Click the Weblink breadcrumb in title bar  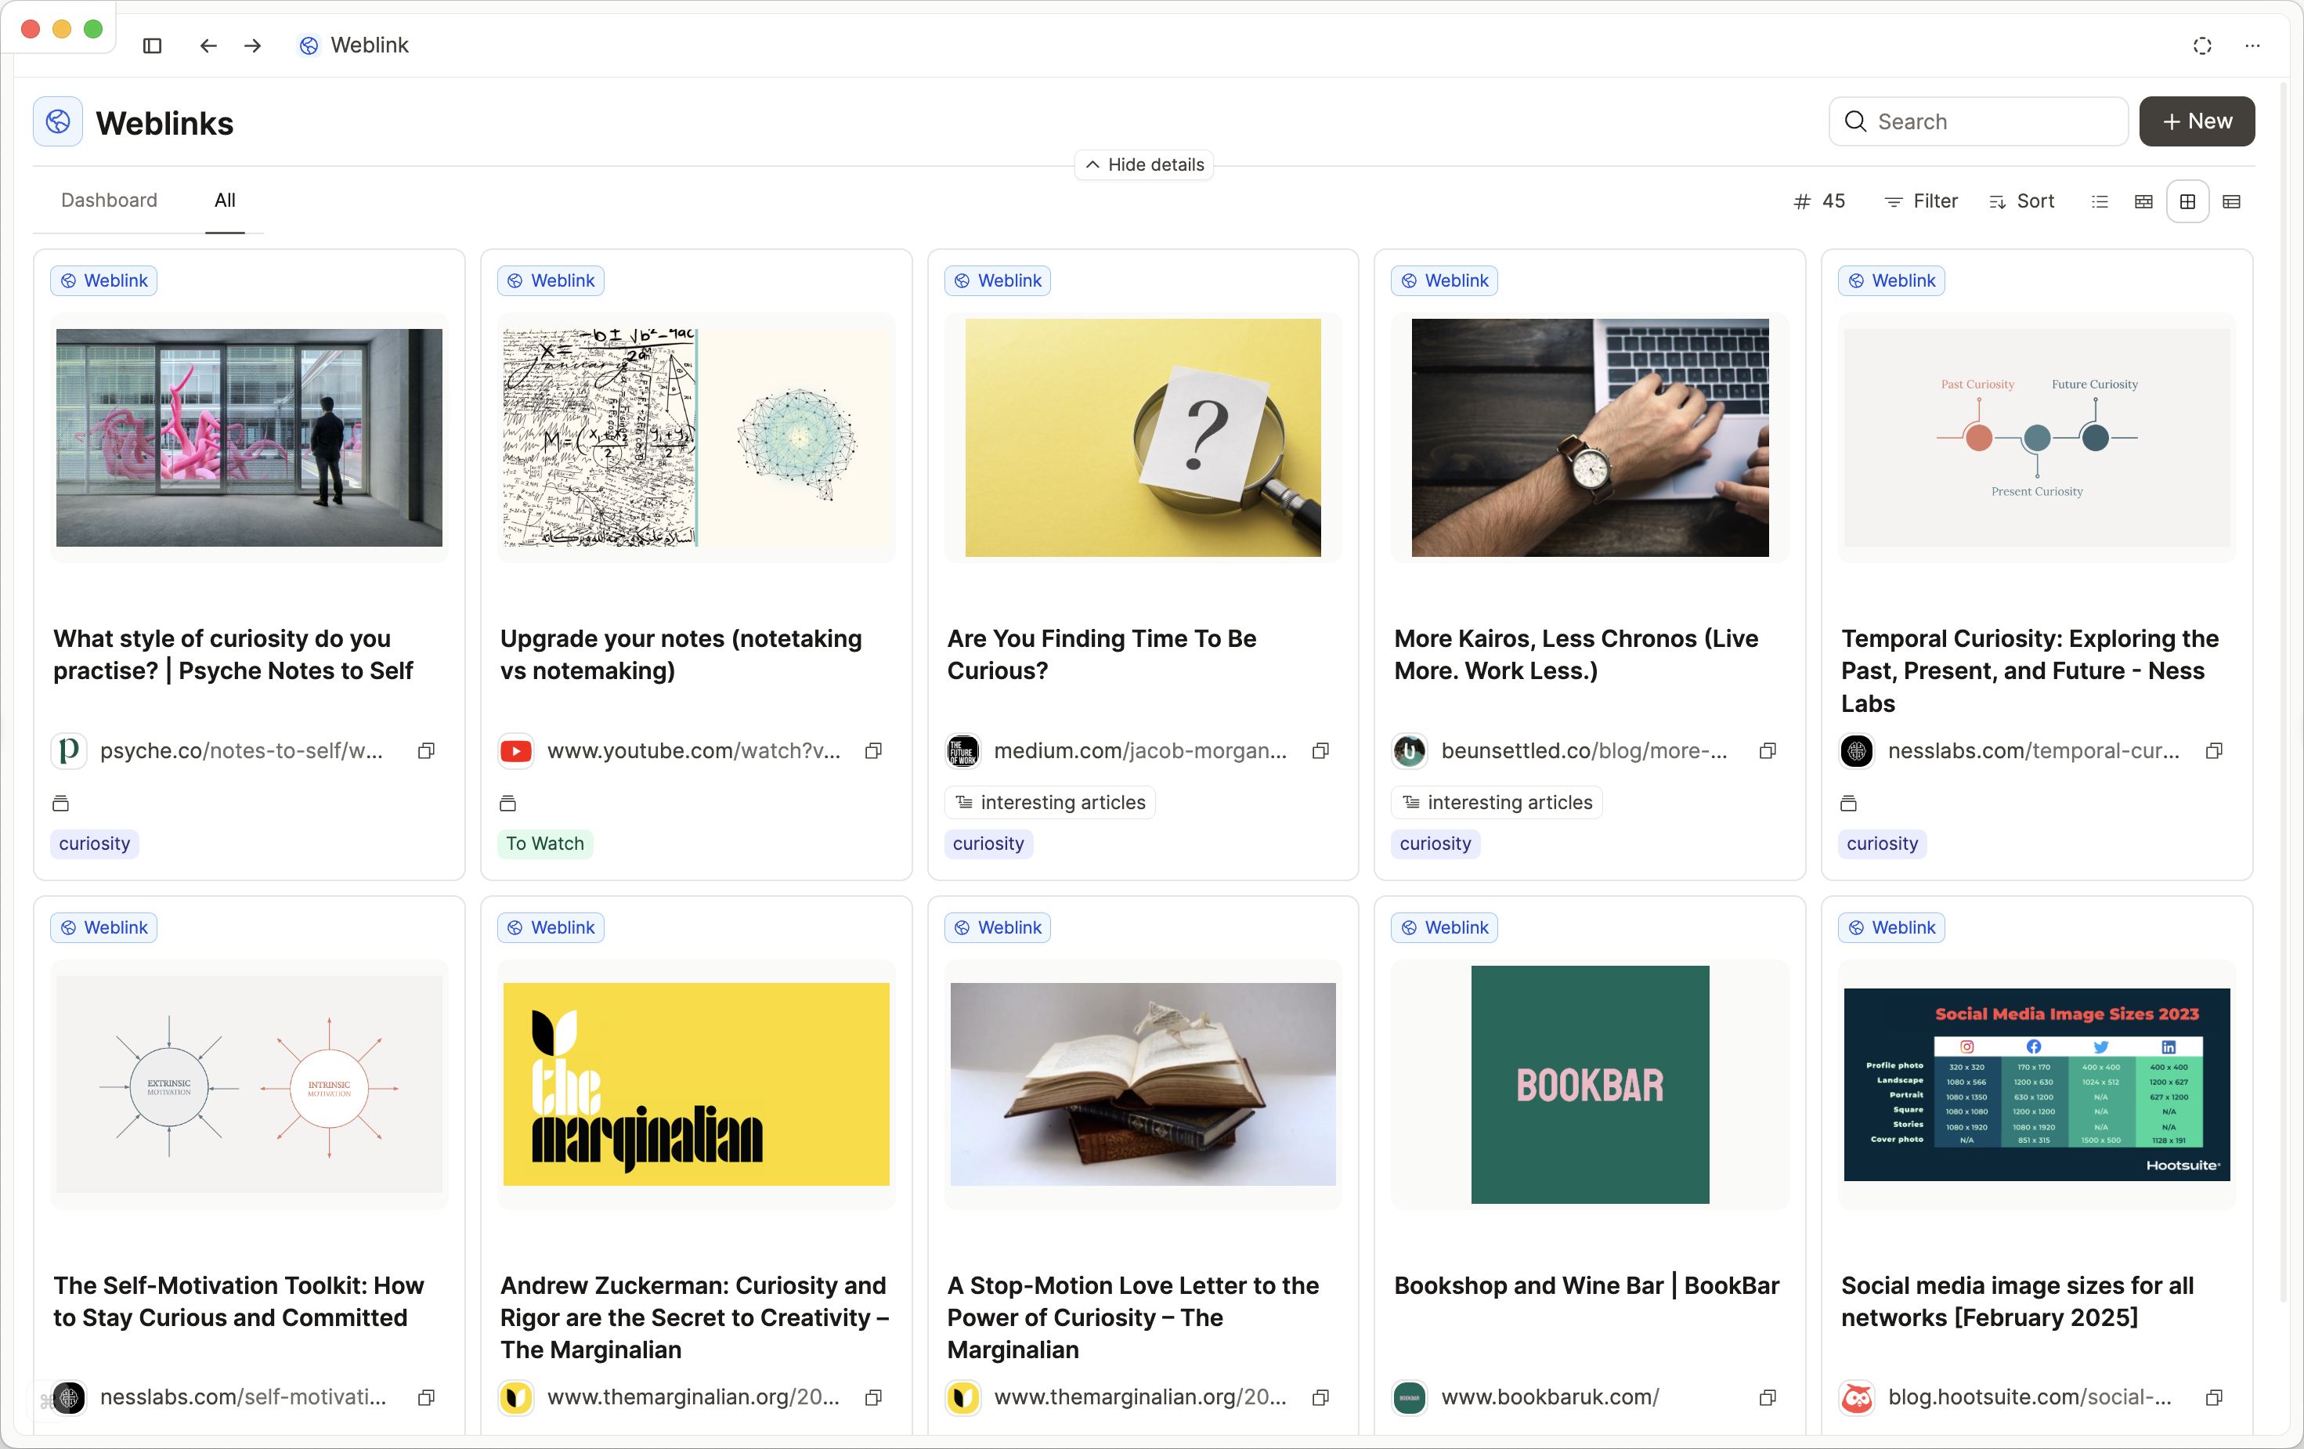pos(354,45)
